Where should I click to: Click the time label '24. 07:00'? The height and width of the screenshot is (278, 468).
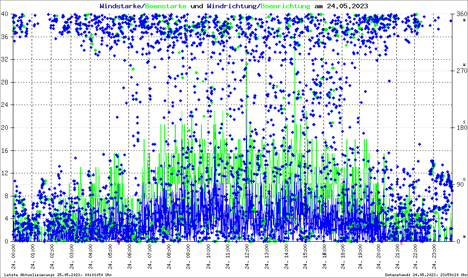point(149,256)
